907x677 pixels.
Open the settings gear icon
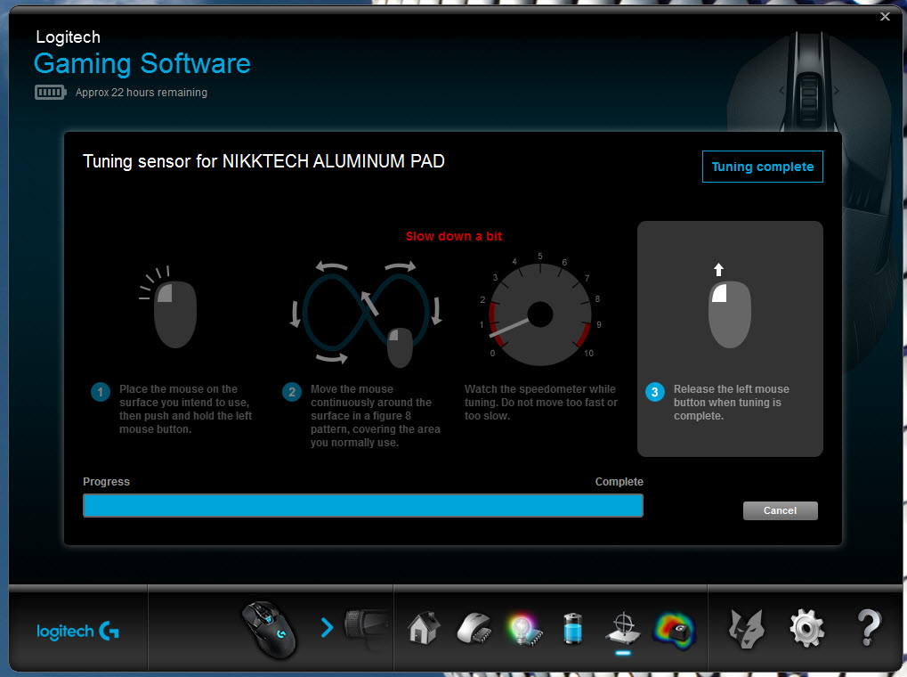pyautogui.click(x=807, y=629)
